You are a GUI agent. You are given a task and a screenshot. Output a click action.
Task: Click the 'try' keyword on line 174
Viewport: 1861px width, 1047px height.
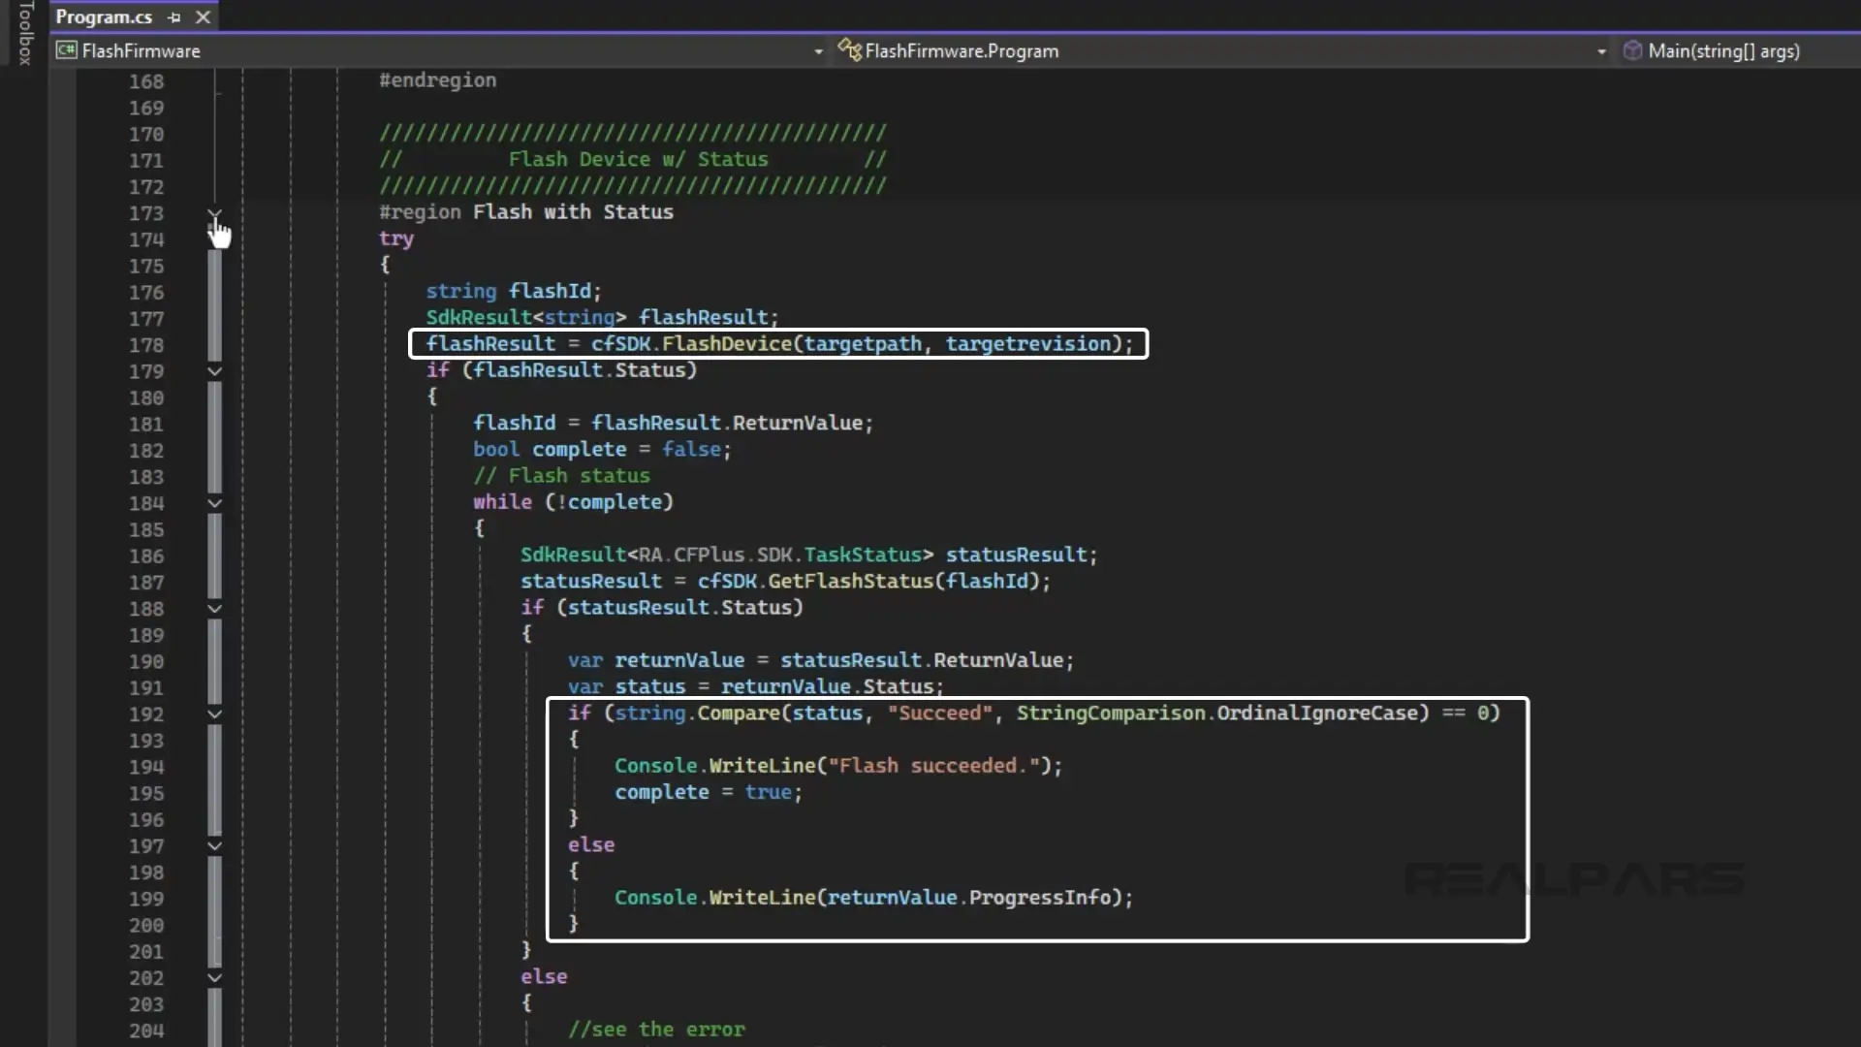395,238
